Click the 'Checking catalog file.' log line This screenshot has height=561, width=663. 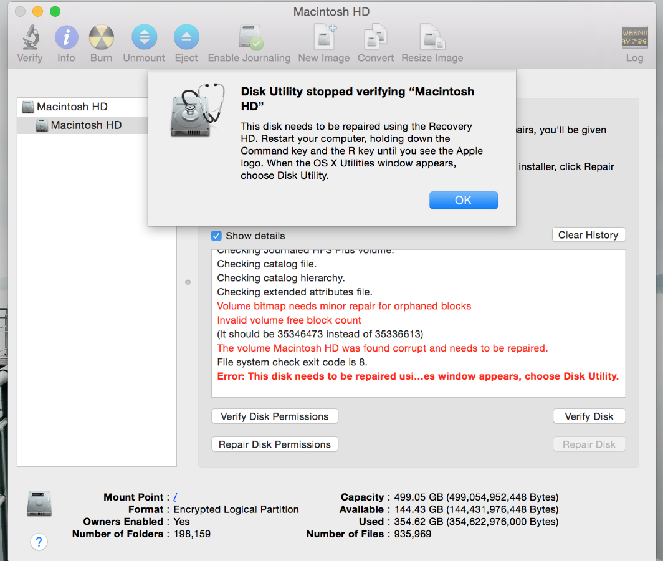(x=267, y=264)
